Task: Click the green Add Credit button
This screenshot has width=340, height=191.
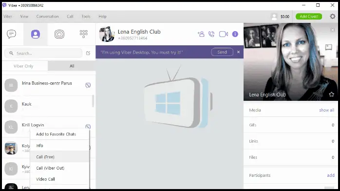Action: tap(309, 17)
